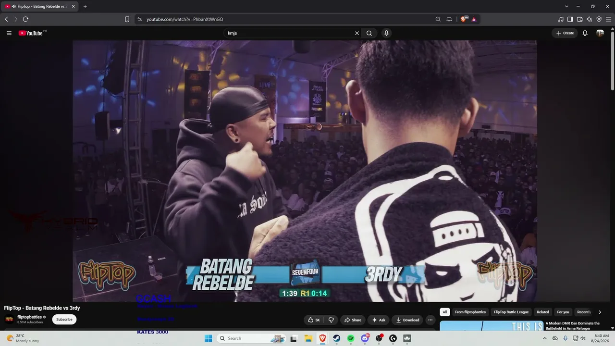Bookmark this page

coord(127,19)
